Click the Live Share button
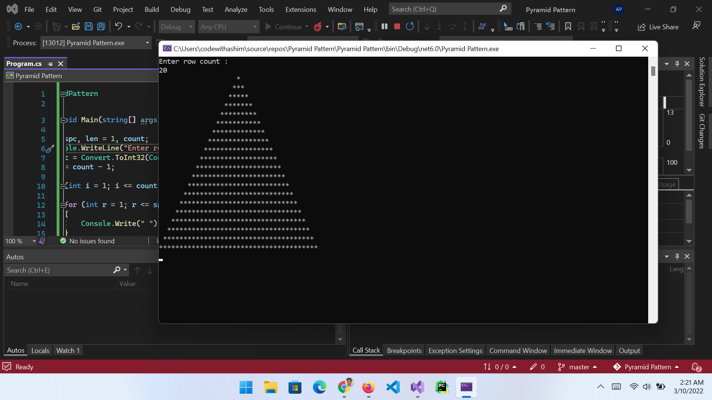 tap(658, 27)
